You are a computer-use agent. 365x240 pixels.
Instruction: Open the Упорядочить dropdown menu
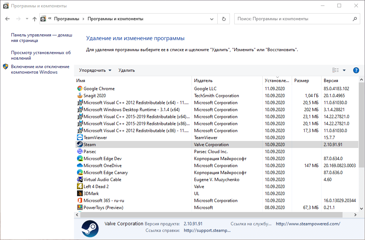pyautogui.click(x=95, y=70)
